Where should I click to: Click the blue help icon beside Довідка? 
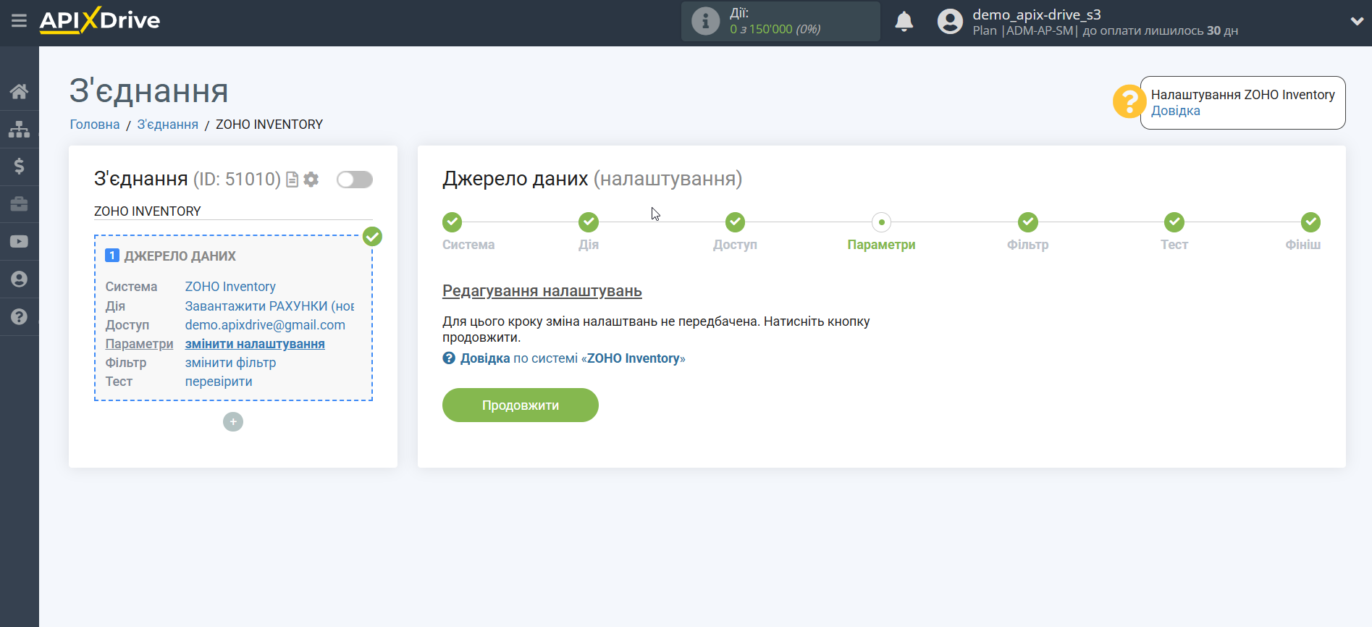[449, 358]
